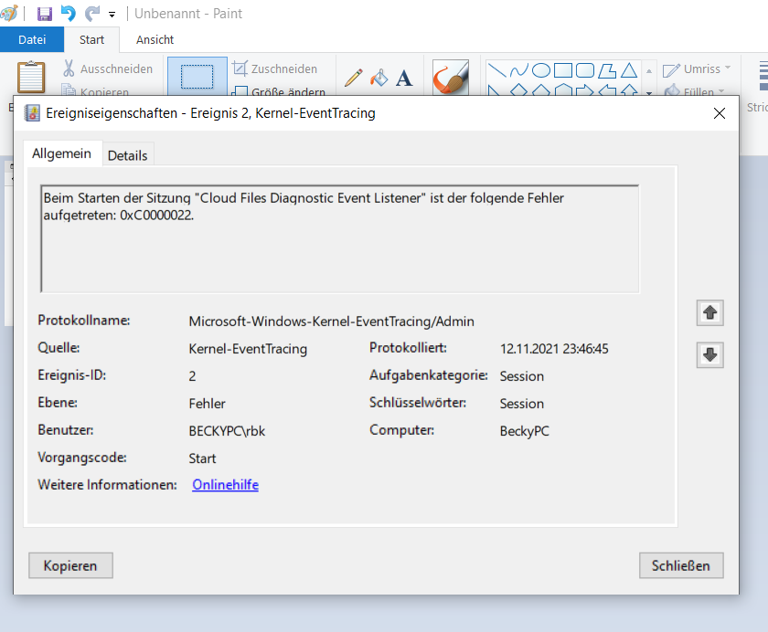Switch to the Details tab

[x=127, y=155]
